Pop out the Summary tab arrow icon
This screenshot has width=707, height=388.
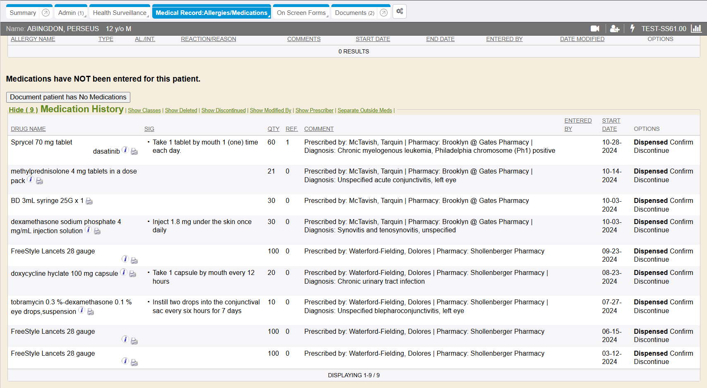(46, 13)
